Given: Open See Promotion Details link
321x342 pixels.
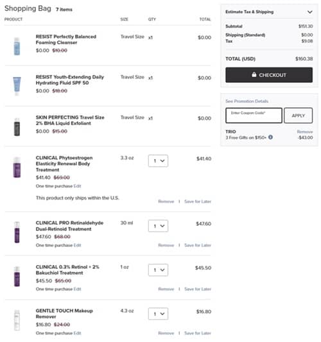Looking at the screenshot, I should pyautogui.click(x=247, y=101).
